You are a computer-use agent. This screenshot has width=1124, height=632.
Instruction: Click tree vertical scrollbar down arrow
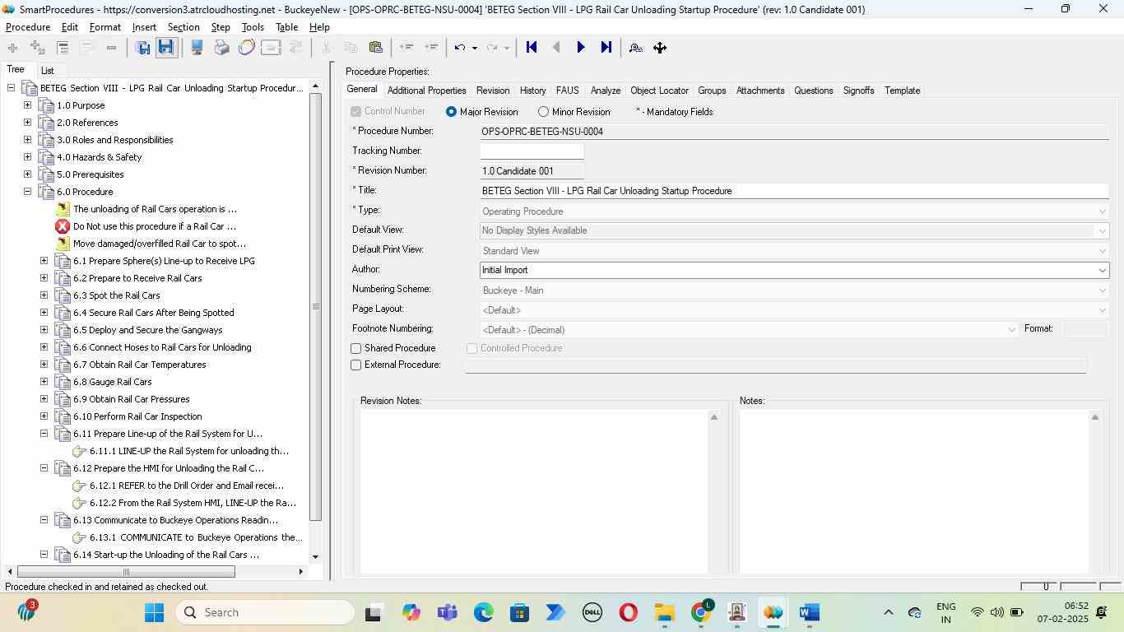[315, 556]
